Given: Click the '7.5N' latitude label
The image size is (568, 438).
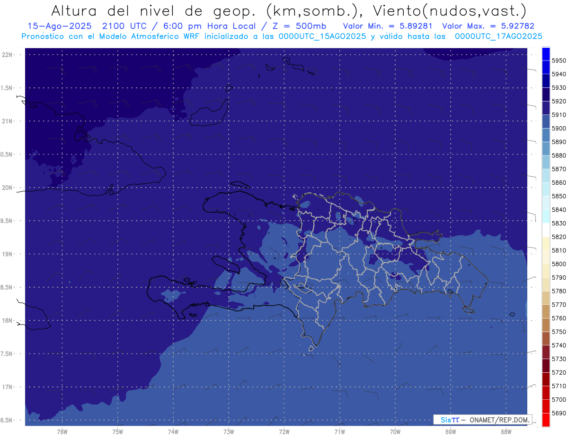Looking at the screenshot, I should 7,353.
